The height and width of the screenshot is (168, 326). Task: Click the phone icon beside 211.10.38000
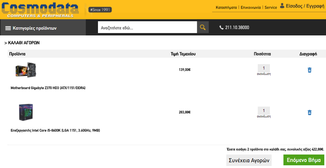point(221,27)
